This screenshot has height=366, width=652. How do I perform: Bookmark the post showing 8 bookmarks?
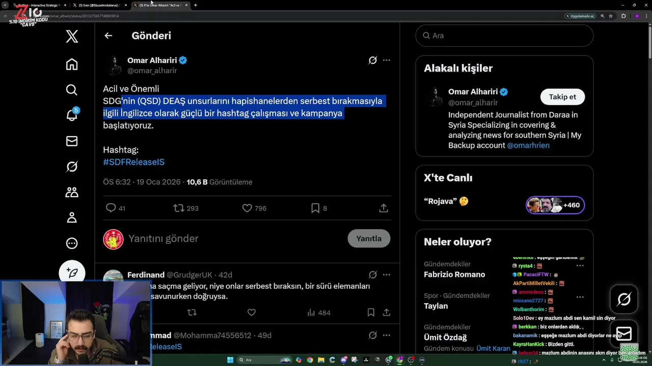[319, 208]
